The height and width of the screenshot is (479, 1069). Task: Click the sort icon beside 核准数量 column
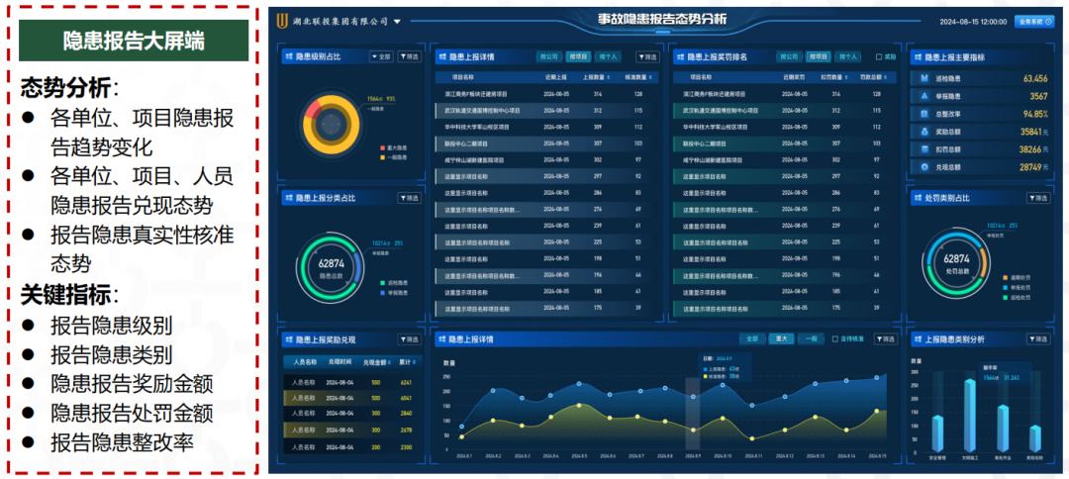click(x=651, y=75)
